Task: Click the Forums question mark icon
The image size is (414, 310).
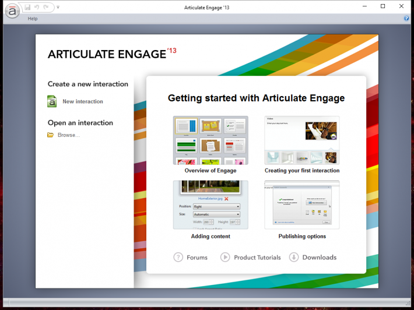Action: coord(178,257)
